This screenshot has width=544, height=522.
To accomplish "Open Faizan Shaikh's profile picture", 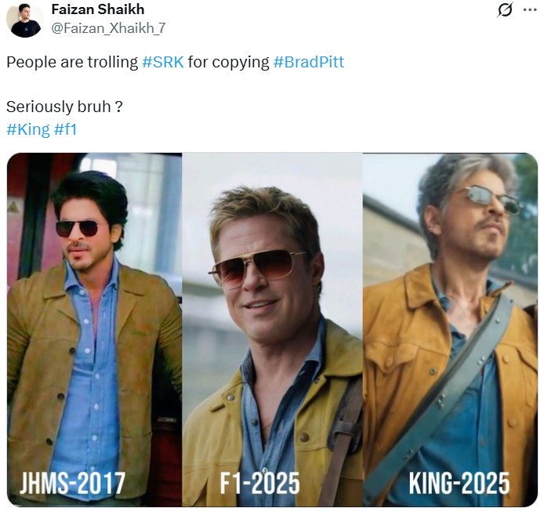I will click(x=25, y=19).
